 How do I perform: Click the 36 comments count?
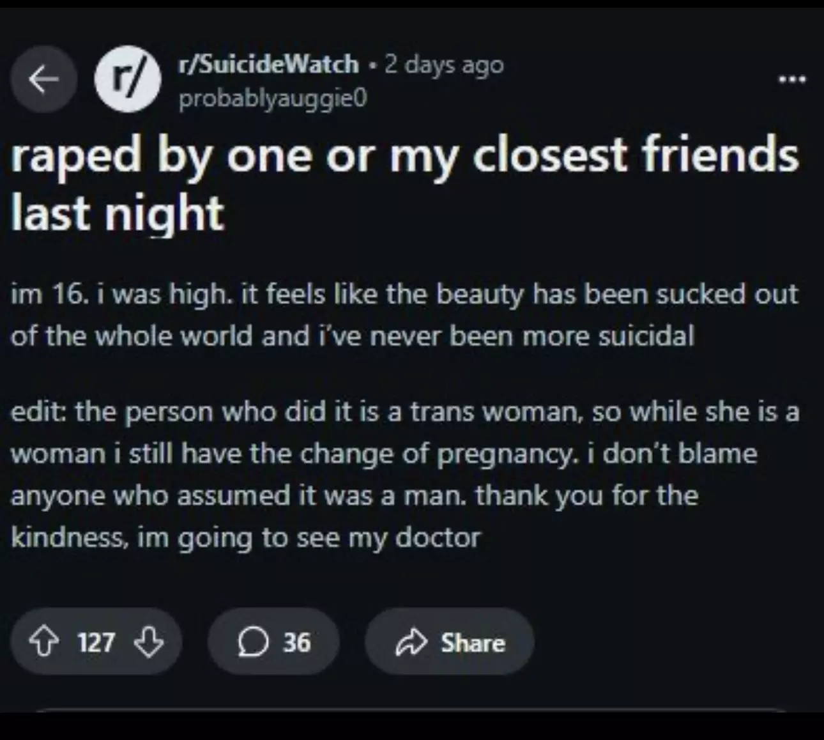[297, 642]
